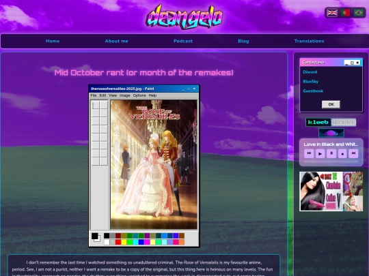The image size is (369, 276).
Task: Open the purple badge below k1web
Action: click(x=331, y=133)
